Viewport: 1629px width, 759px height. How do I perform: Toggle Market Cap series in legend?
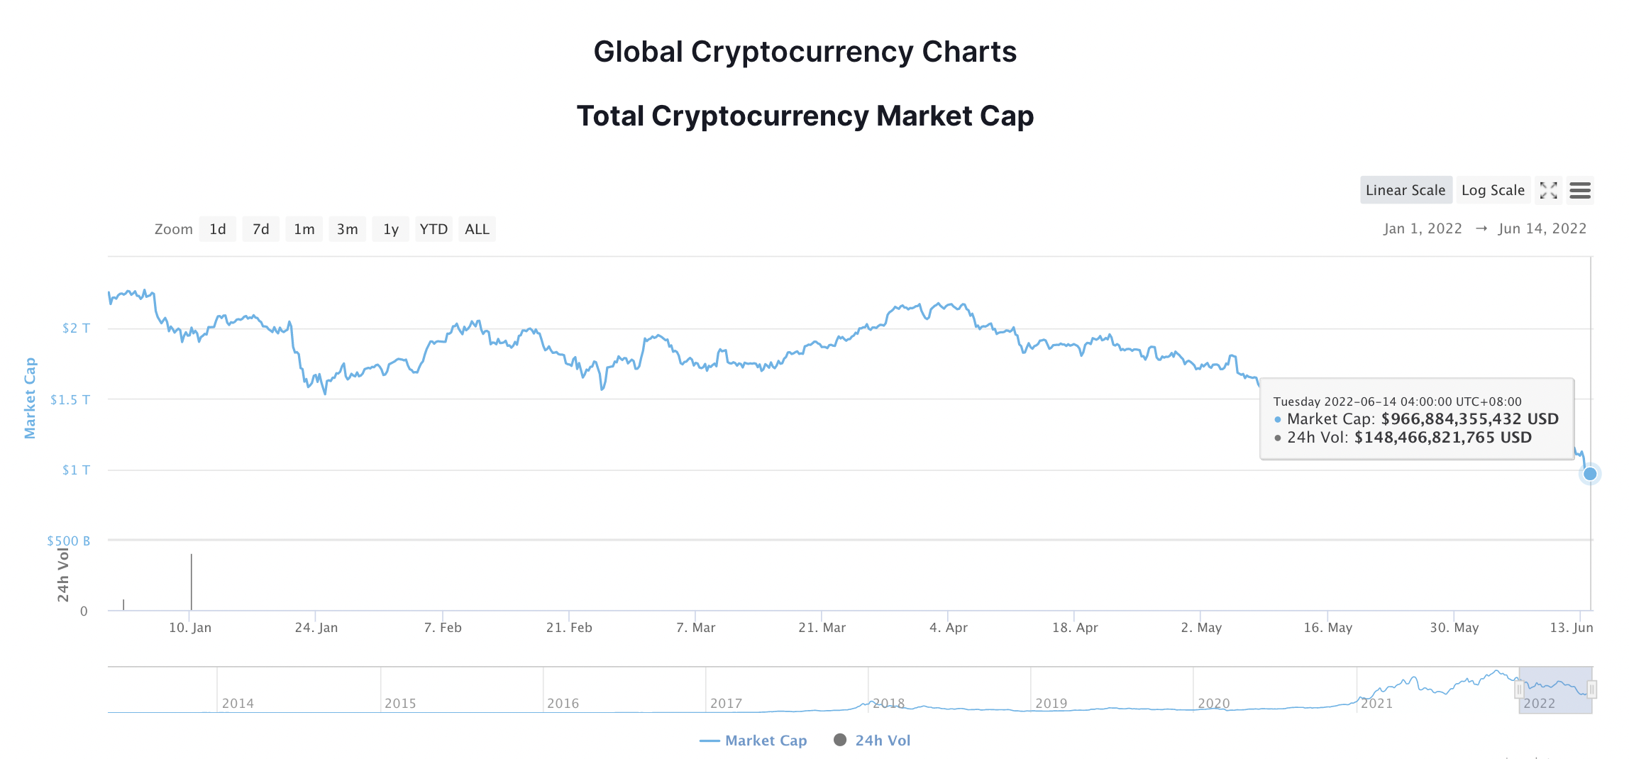[x=753, y=741]
